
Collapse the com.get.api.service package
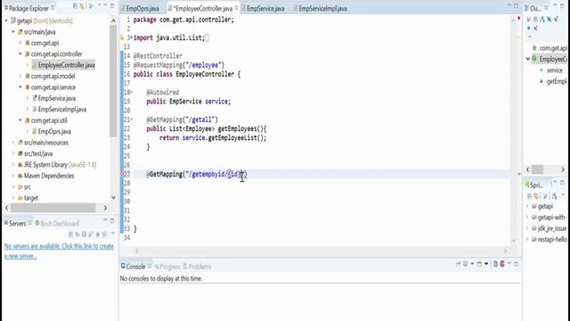pos(20,87)
